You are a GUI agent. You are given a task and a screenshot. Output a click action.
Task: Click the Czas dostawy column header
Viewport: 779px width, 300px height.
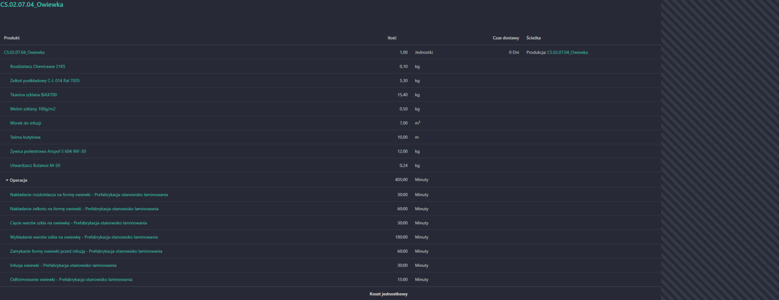pyautogui.click(x=506, y=38)
